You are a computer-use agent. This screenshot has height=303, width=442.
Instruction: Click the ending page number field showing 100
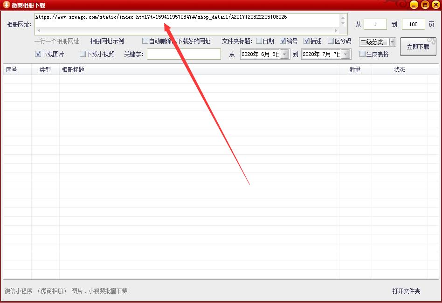tap(413, 24)
